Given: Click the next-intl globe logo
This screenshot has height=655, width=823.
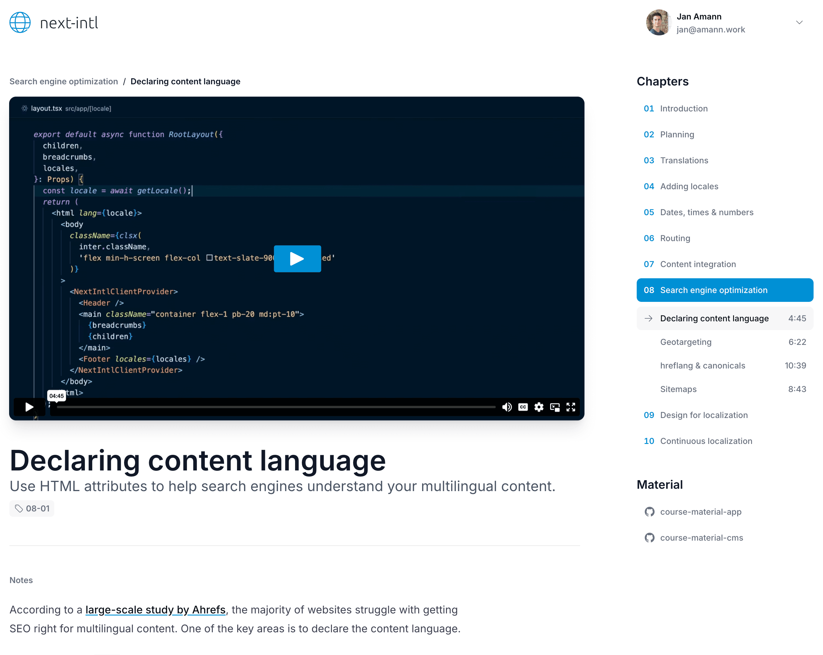Looking at the screenshot, I should [x=20, y=22].
